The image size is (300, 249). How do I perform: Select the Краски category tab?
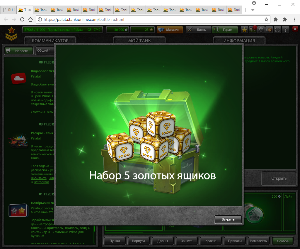tap(211, 241)
